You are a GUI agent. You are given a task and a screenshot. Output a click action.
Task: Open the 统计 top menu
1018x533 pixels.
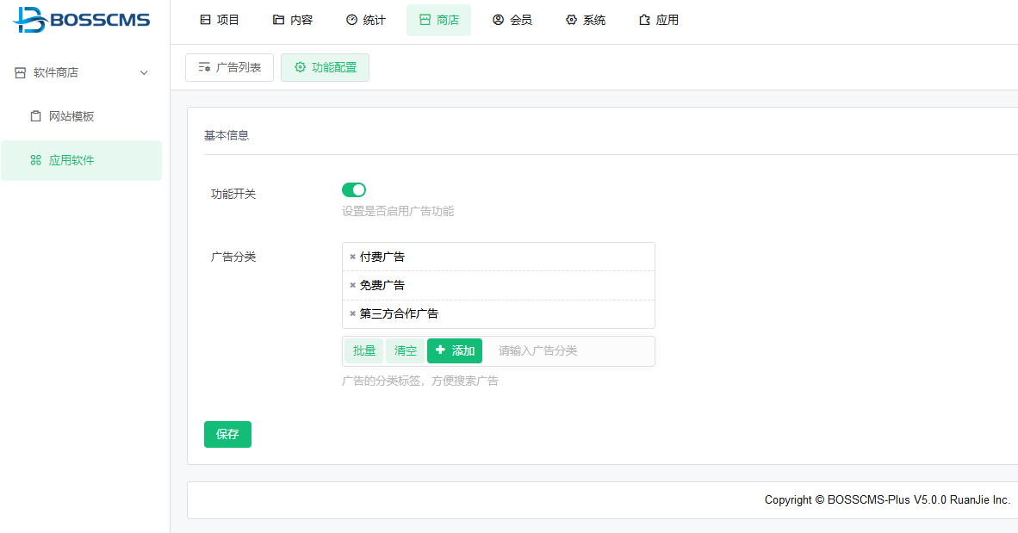tap(366, 20)
